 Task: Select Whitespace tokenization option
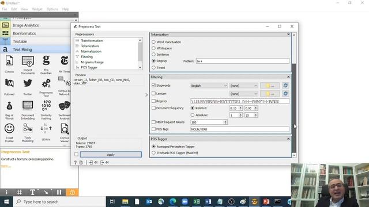tap(154, 48)
